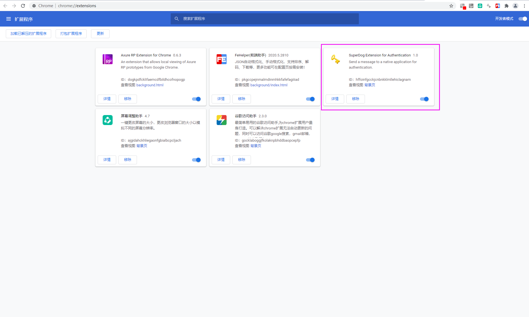Reload the current page
The image size is (529, 317).
tap(23, 6)
